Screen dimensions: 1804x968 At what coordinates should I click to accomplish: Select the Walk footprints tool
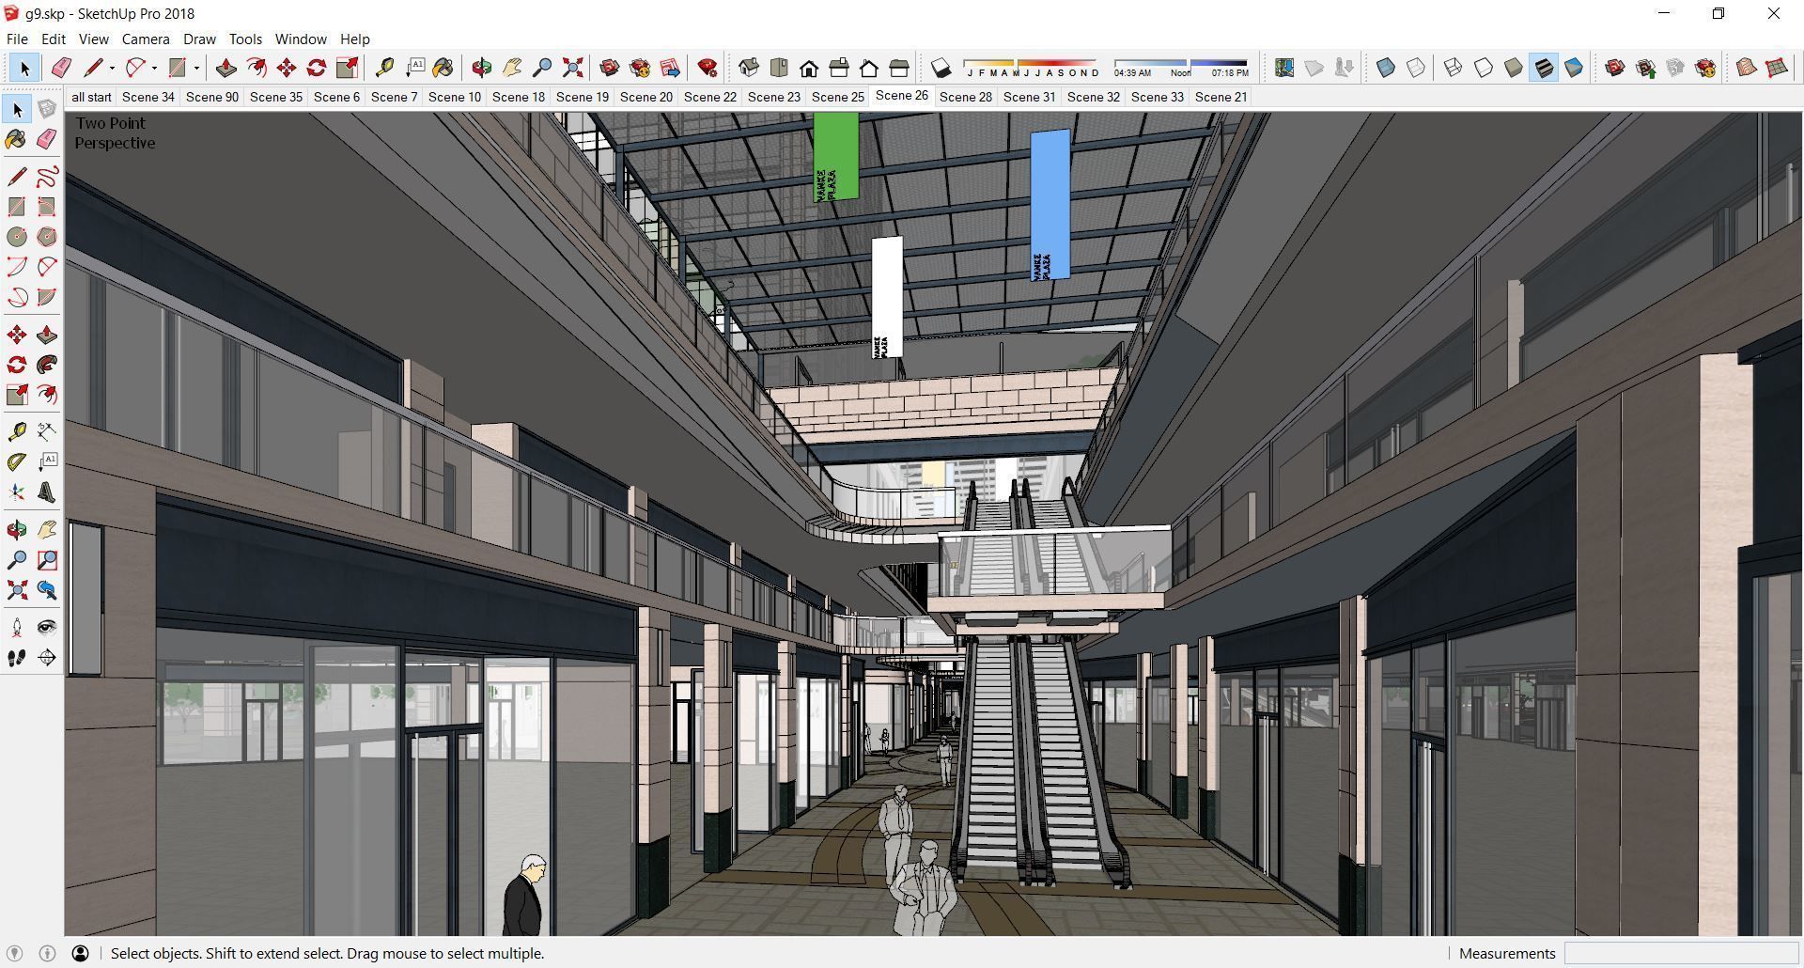(x=17, y=658)
